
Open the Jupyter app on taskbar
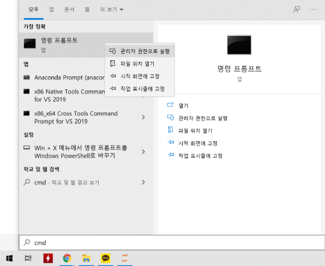click(x=125, y=258)
